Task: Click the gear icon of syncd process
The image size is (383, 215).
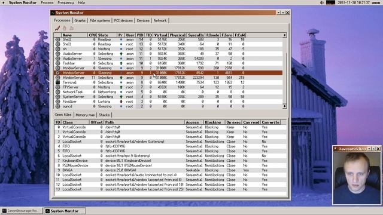Action: point(57,106)
